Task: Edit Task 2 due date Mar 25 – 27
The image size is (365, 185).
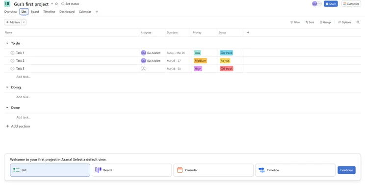Action: (174, 61)
